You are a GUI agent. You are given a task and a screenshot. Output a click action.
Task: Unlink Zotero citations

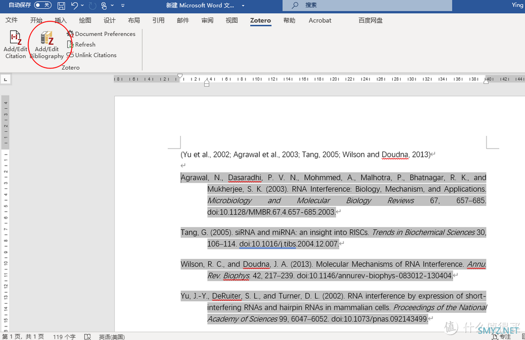[92, 55]
